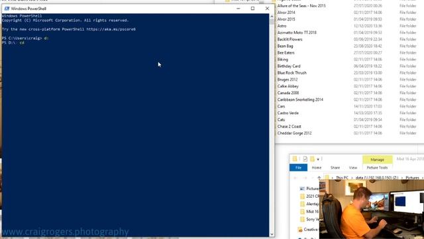This screenshot has width=424, height=239.
Task: Select the 'Alvor 2014' folder row
Action: (286, 13)
